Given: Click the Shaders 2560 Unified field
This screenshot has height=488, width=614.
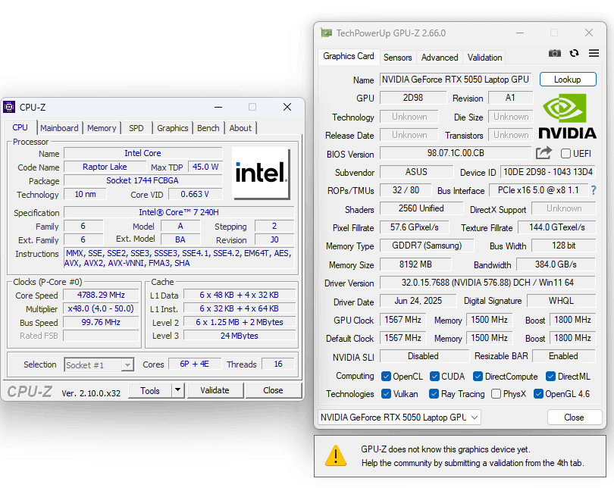Looking at the screenshot, I should coord(421,208).
